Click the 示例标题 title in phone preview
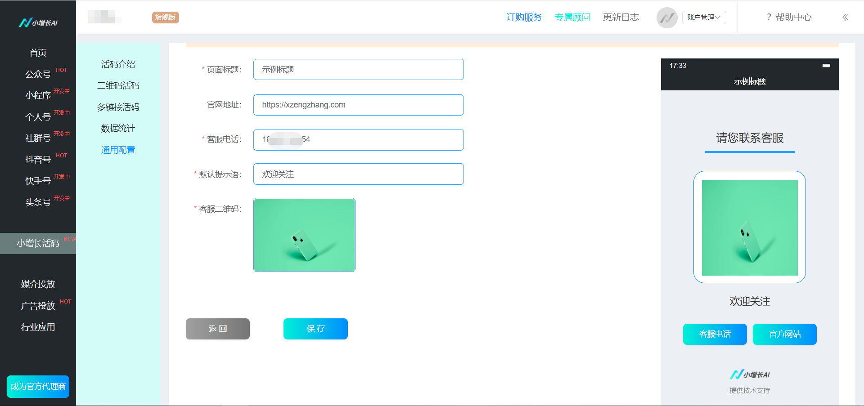864x406 pixels. tap(750, 81)
